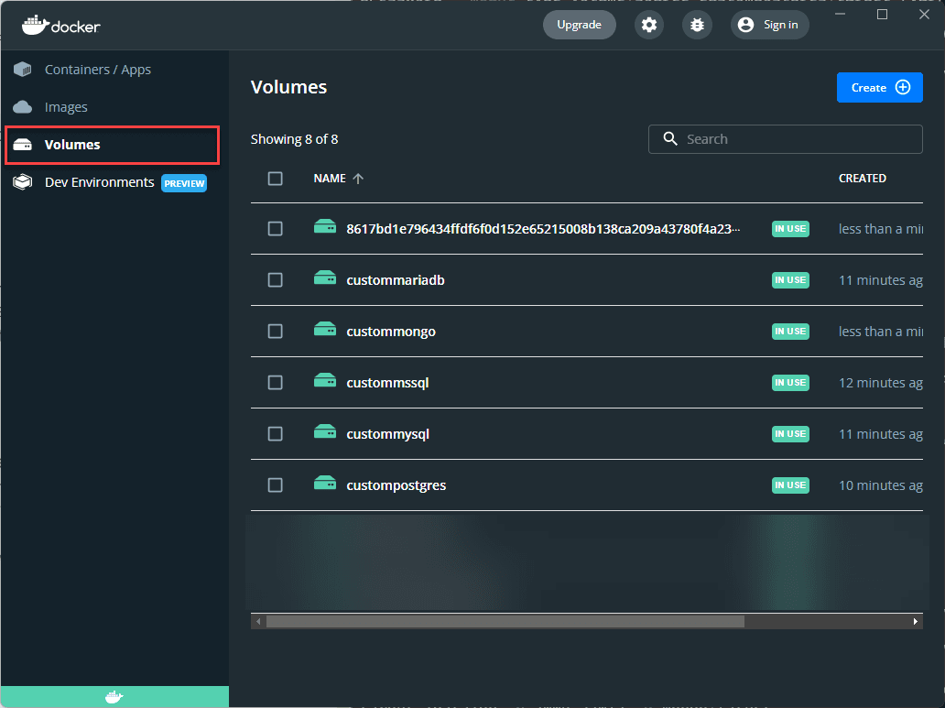Click the IN USE badge for 8617bd1e796434 volume
This screenshot has width=945, height=708.
tap(790, 229)
